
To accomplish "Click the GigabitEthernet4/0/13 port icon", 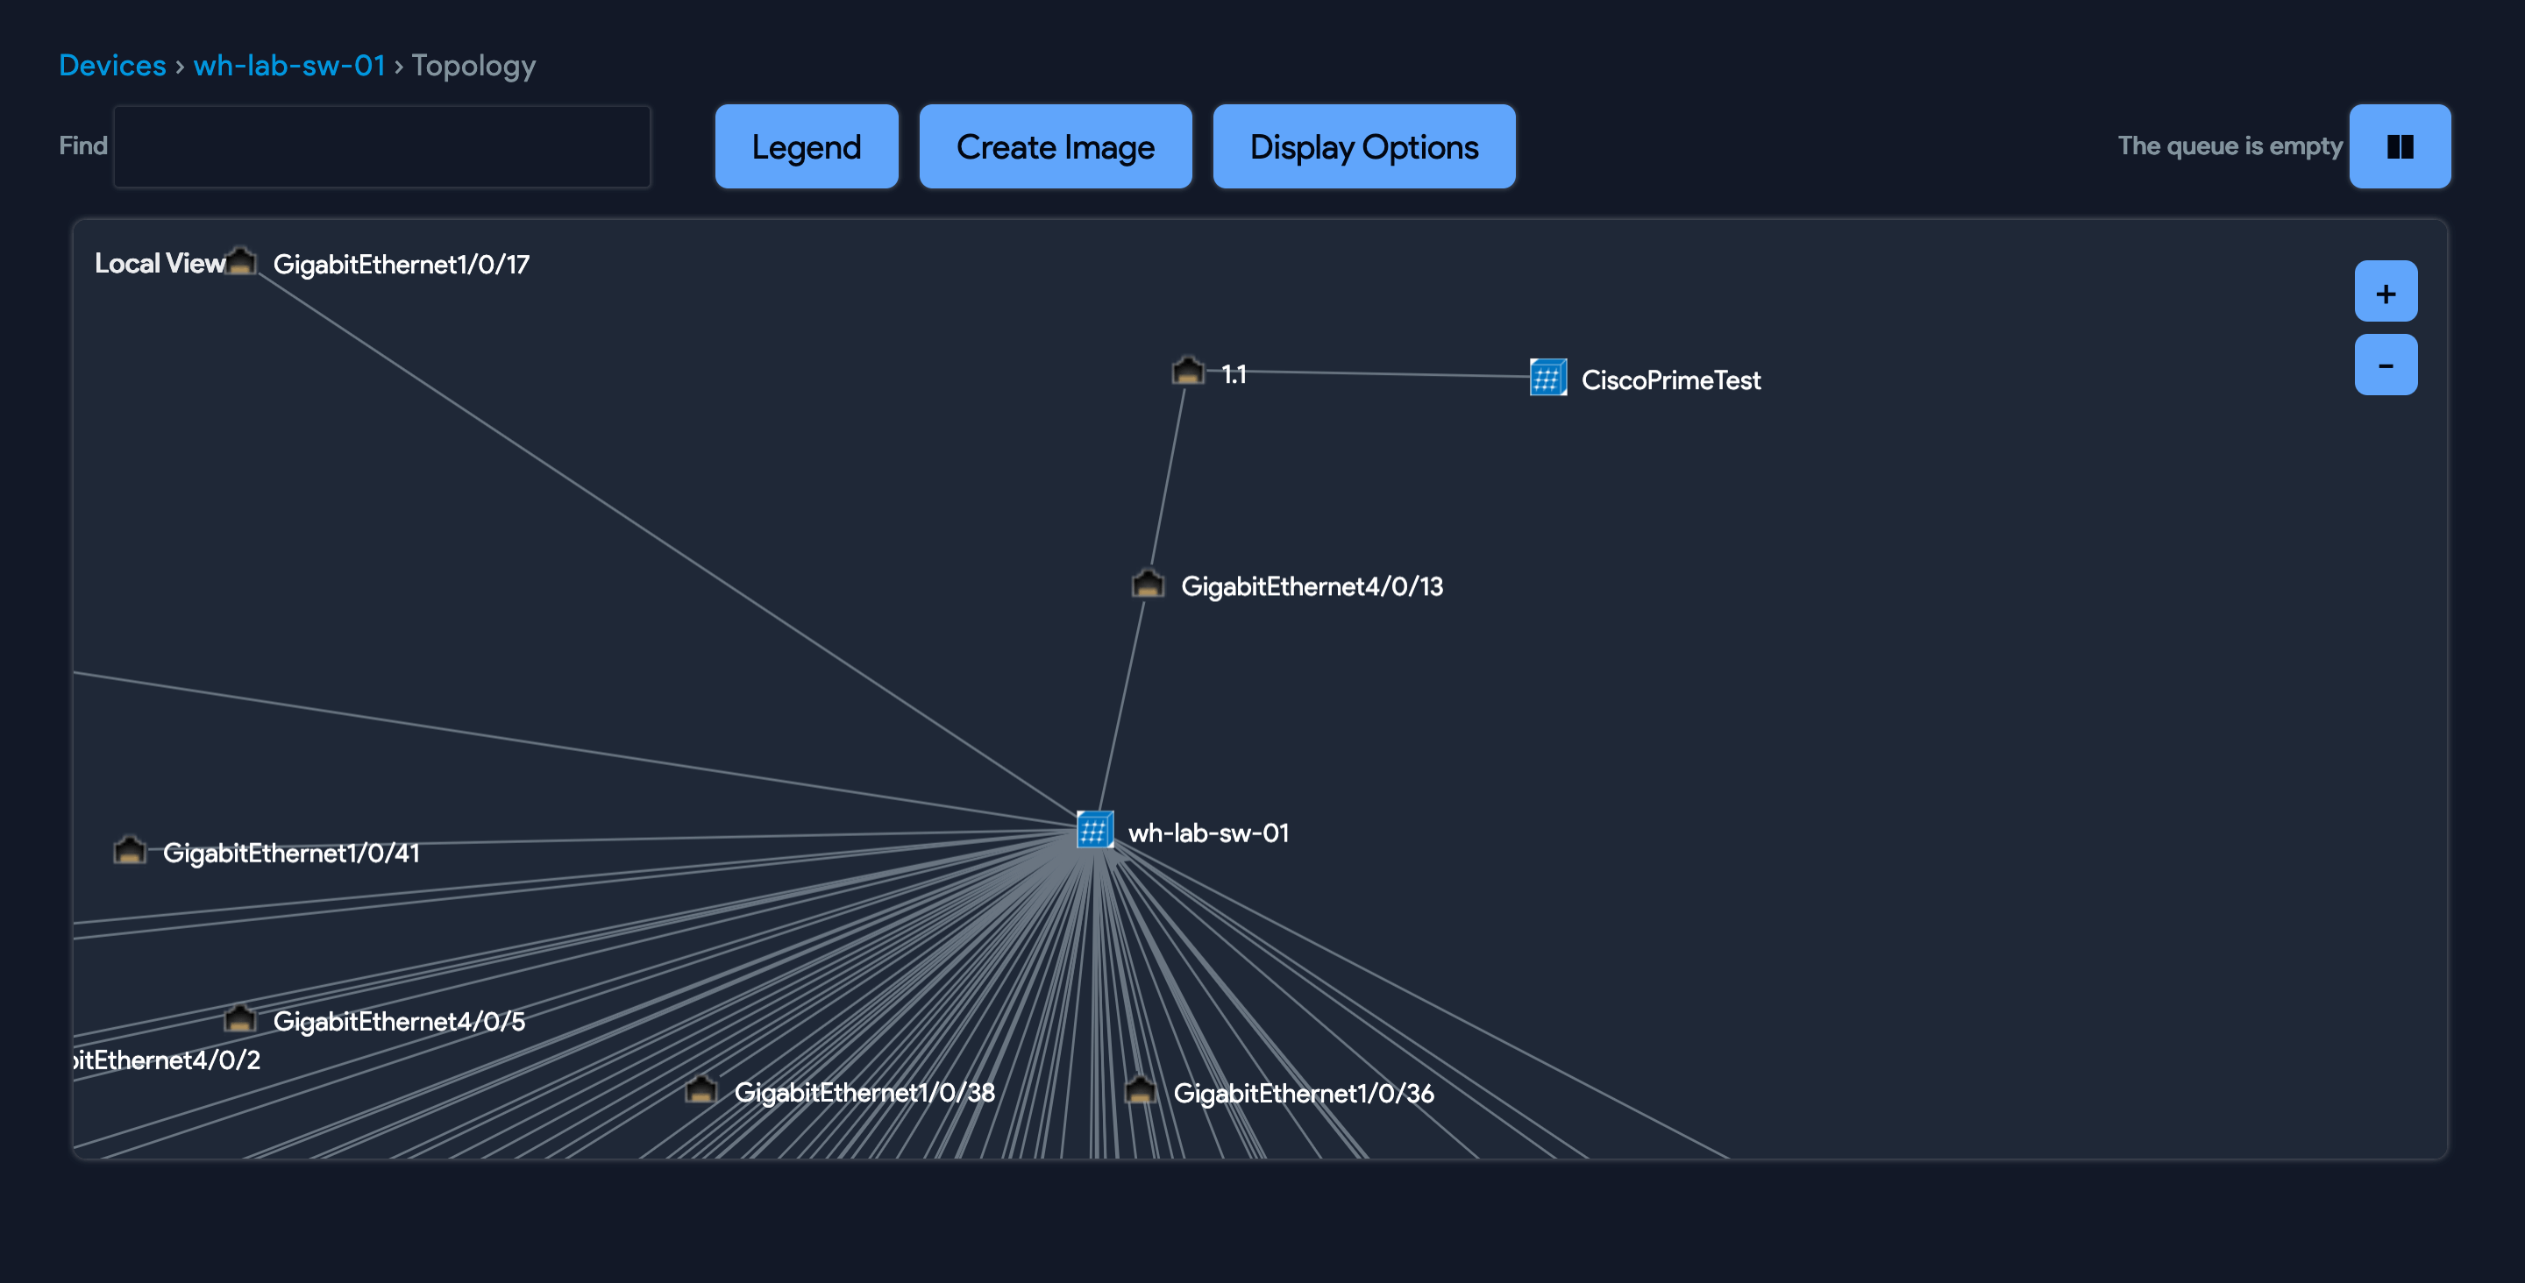I will point(1147,585).
